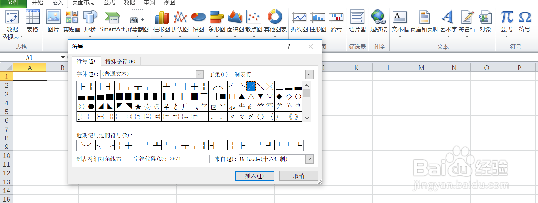Viewport: 538px width, 203px height.
Task: Select the white star ☆ symbol
Action: pos(148,107)
